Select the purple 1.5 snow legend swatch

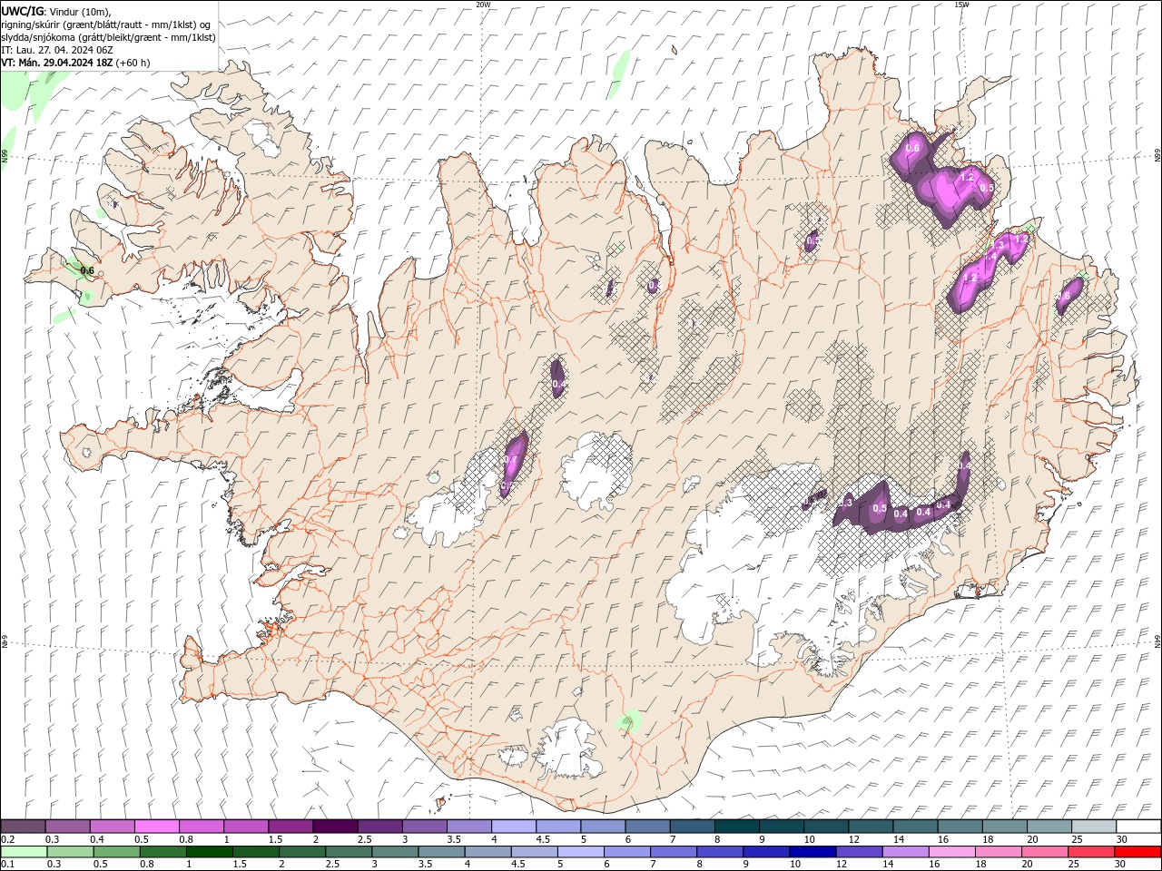[x=290, y=827]
